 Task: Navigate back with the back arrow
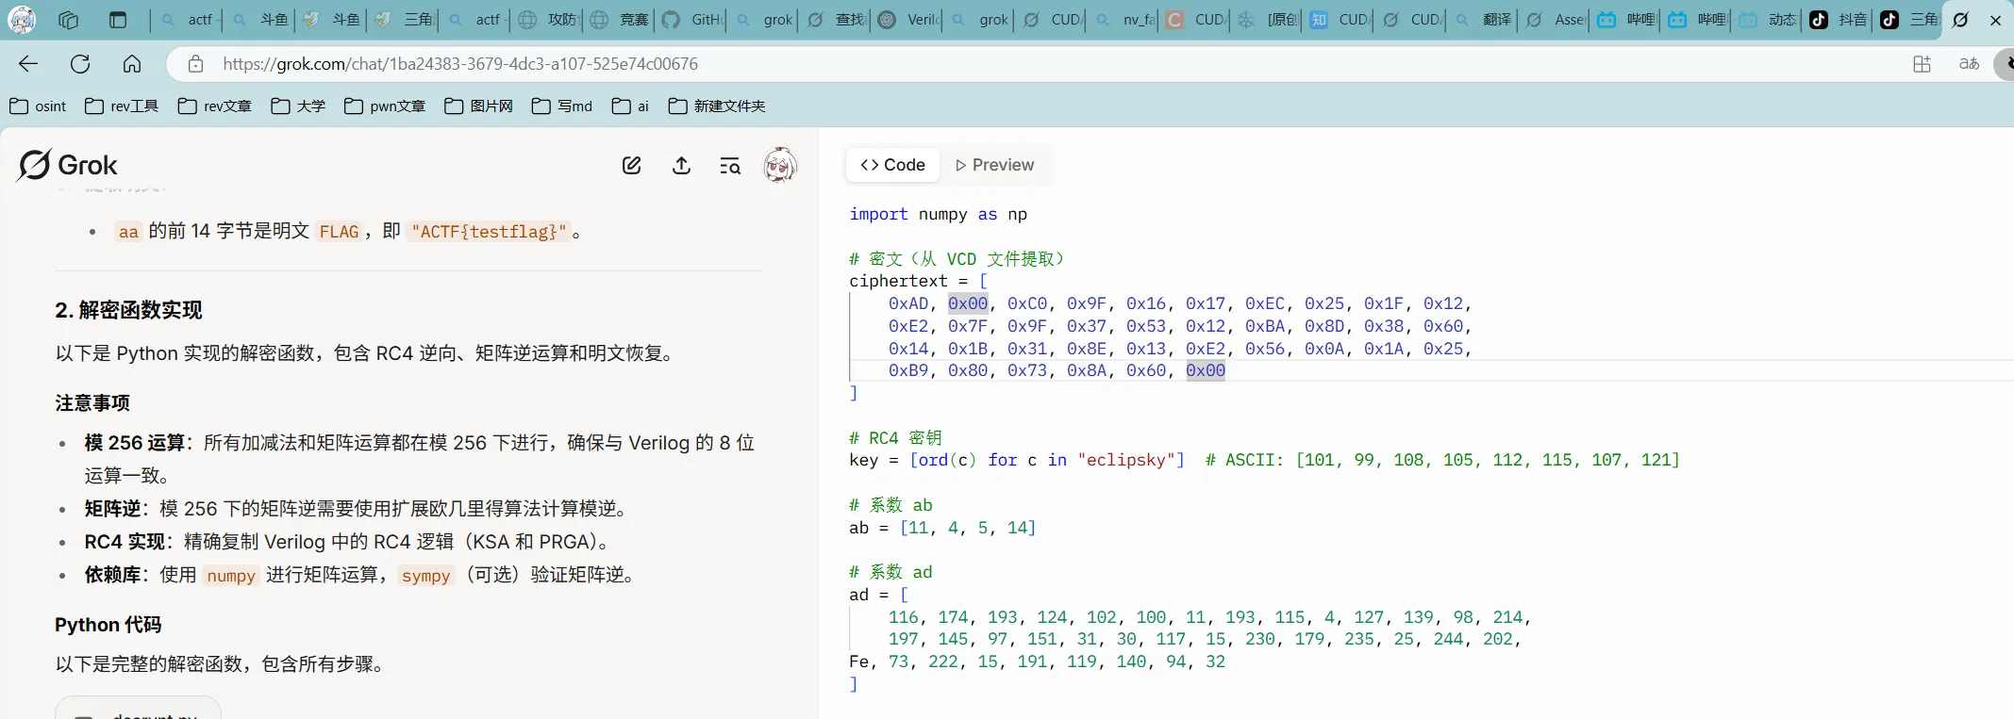pos(28,64)
